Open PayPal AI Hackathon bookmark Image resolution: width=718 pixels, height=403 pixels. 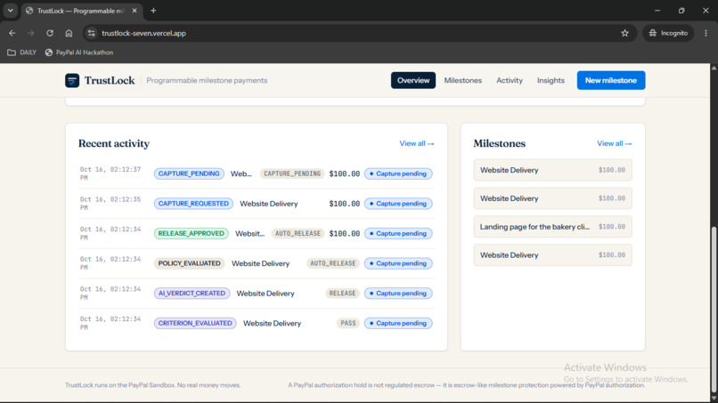coord(78,52)
